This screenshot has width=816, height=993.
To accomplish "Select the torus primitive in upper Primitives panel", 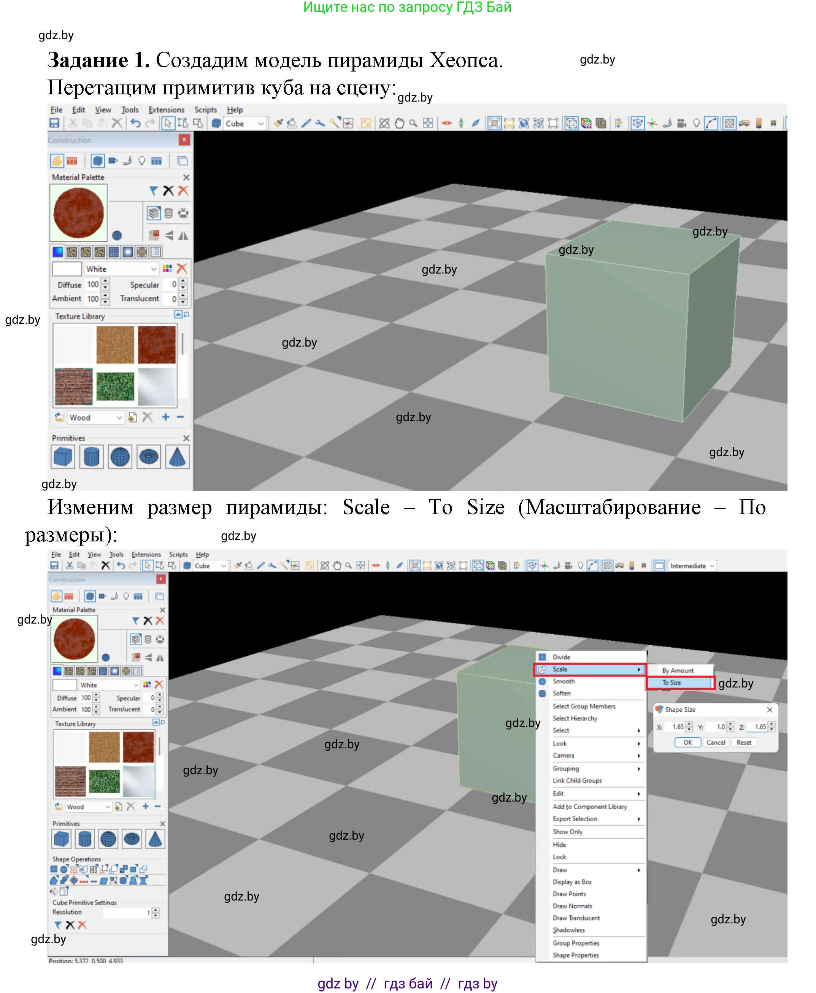I will (149, 457).
